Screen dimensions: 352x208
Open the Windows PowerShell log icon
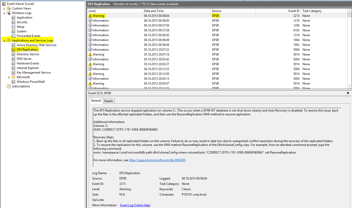(13, 82)
